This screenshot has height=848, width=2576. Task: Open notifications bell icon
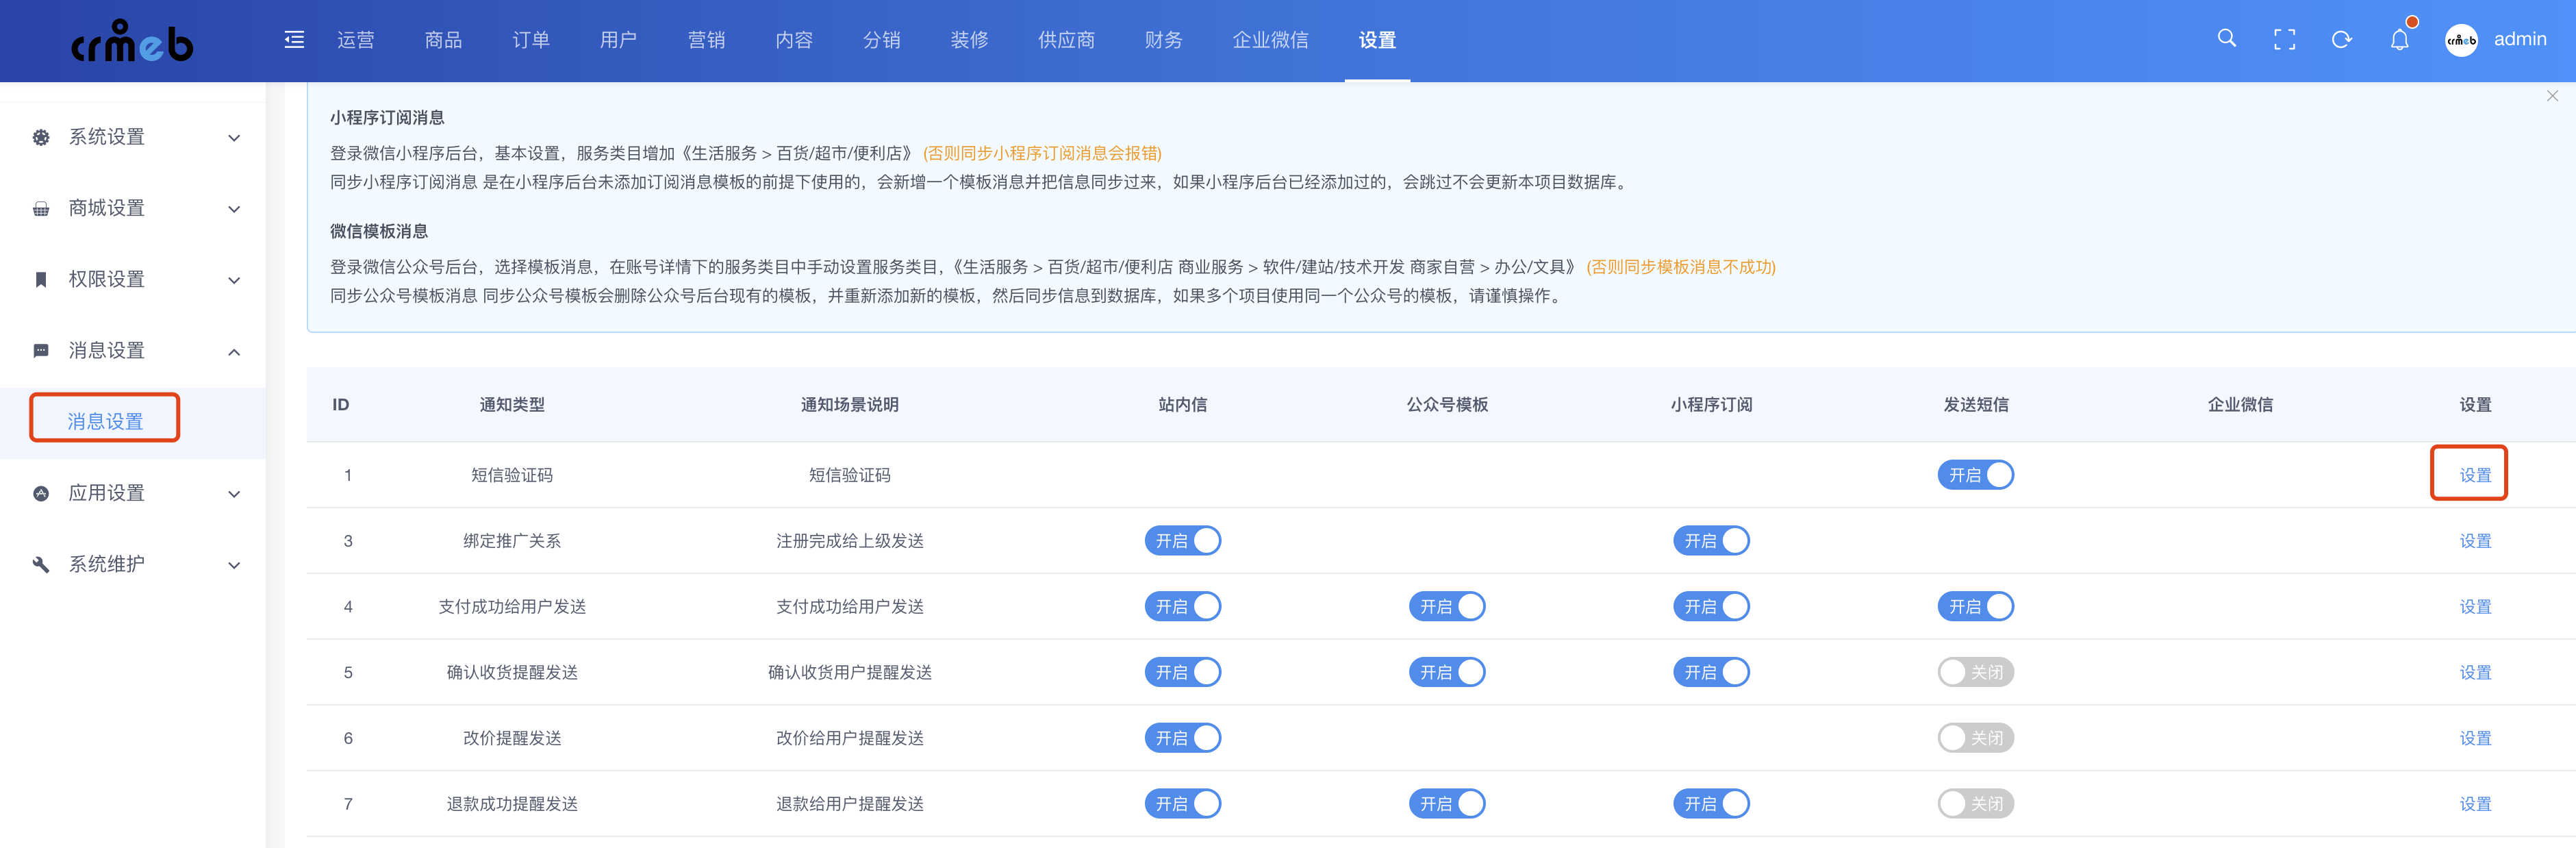(x=2399, y=40)
